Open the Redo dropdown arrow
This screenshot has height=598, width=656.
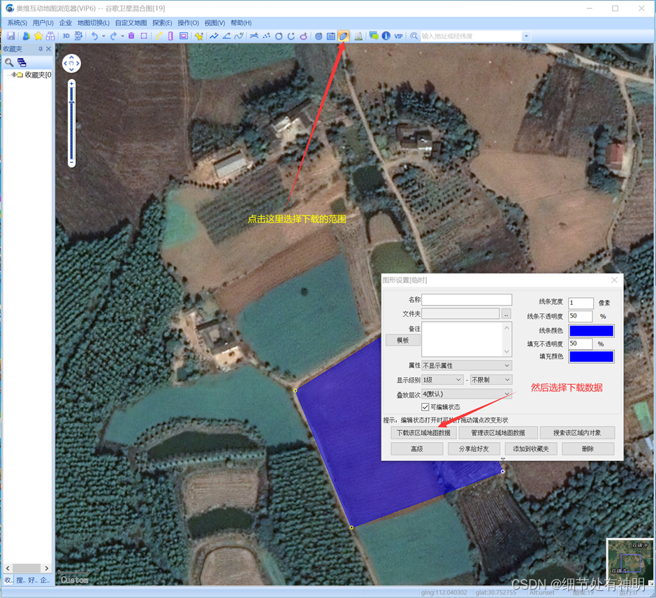point(122,36)
